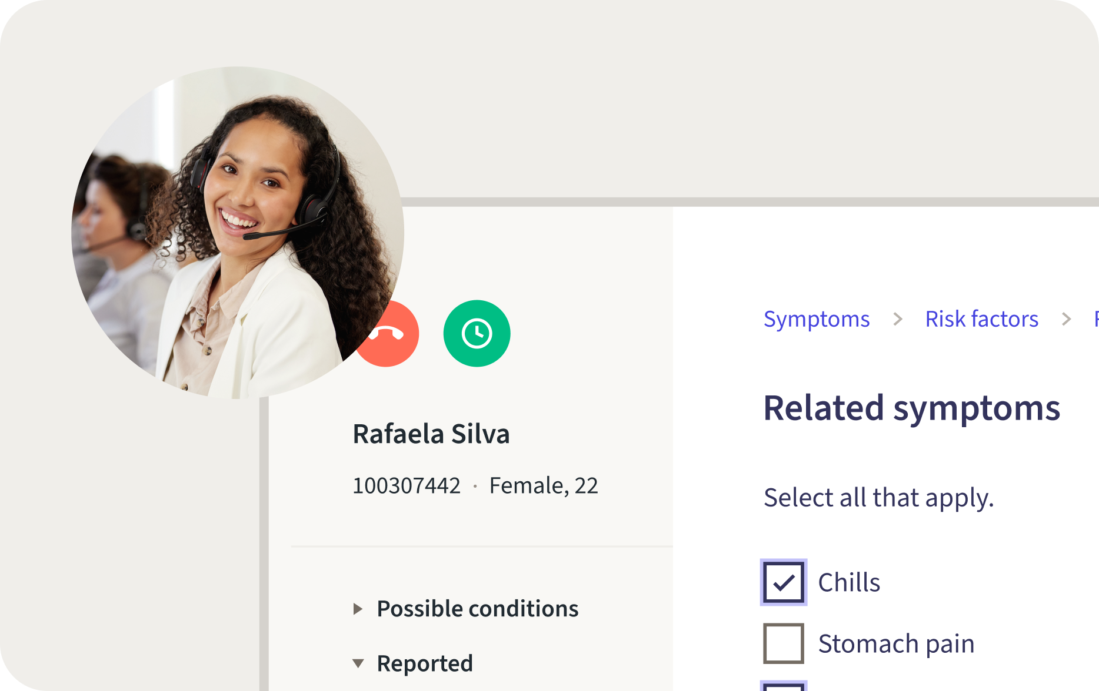Open the call history clock icon
Screen dimensions: 1099x691
[x=477, y=333]
